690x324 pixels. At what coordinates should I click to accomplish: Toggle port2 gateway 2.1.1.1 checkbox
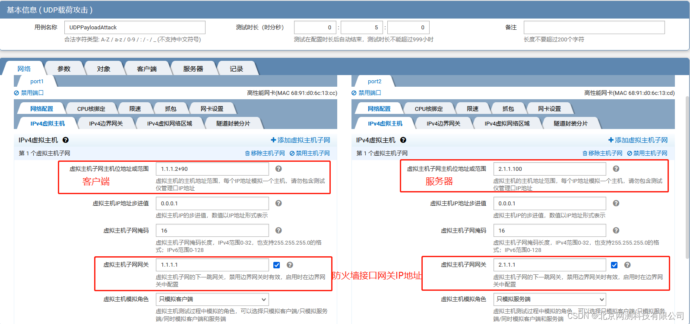614,265
